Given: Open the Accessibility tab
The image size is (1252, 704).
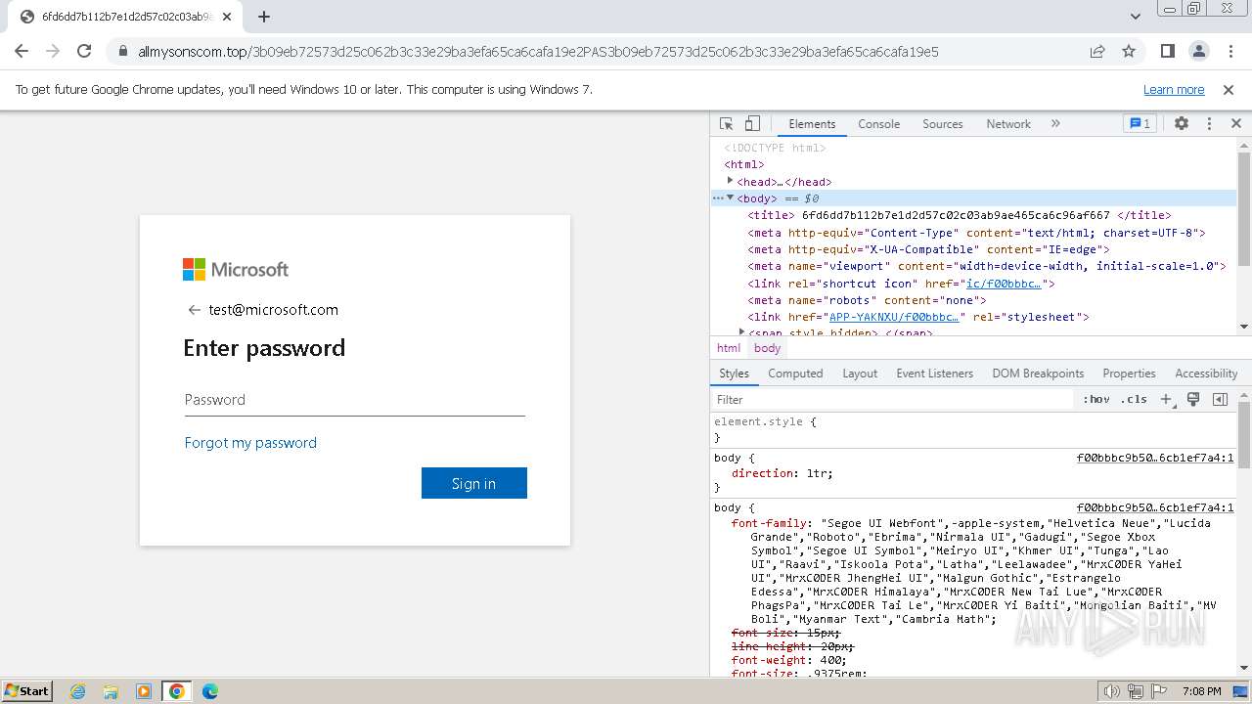Looking at the screenshot, I should (1206, 374).
